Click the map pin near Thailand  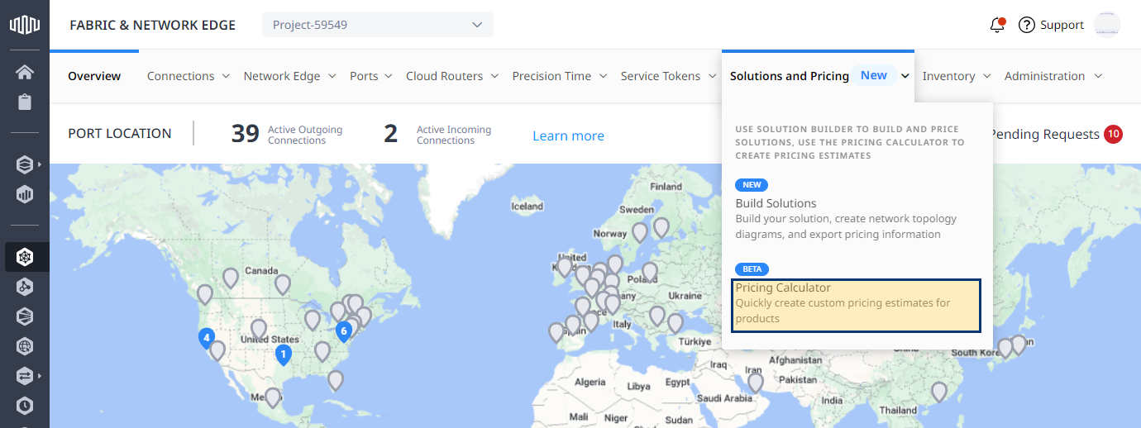tap(938, 392)
